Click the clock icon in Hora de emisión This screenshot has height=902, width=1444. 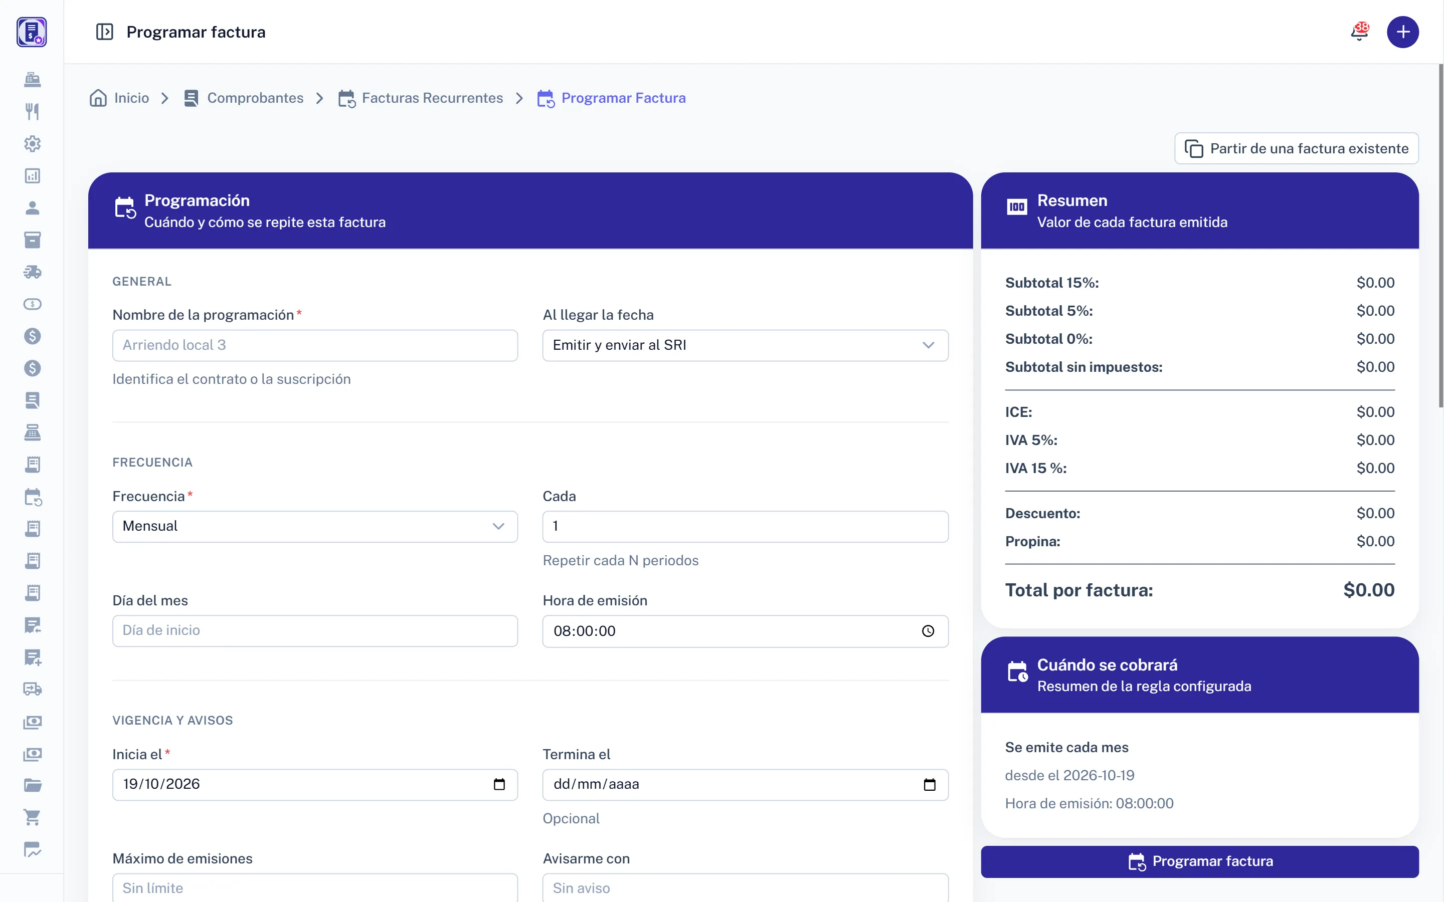coord(928,631)
